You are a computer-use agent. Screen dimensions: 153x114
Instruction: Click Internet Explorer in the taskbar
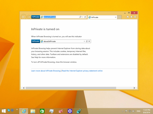point(24,111)
